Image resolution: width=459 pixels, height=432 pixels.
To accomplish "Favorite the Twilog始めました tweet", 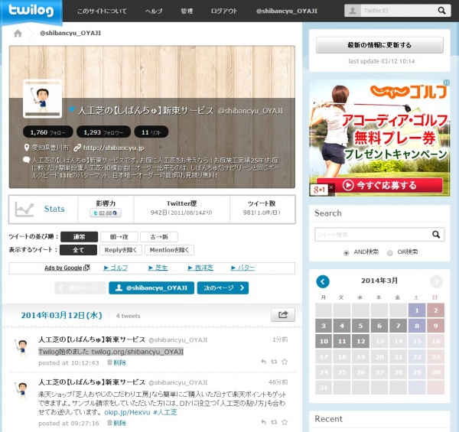I will pyautogui.click(x=285, y=362).
